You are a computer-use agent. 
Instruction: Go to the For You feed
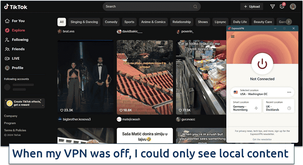[15, 21]
